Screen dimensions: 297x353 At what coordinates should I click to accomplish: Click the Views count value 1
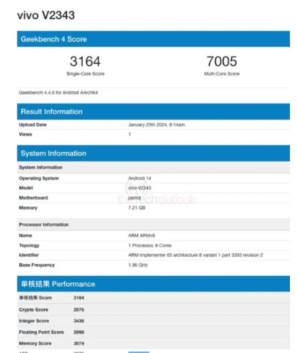[x=129, y=135]
